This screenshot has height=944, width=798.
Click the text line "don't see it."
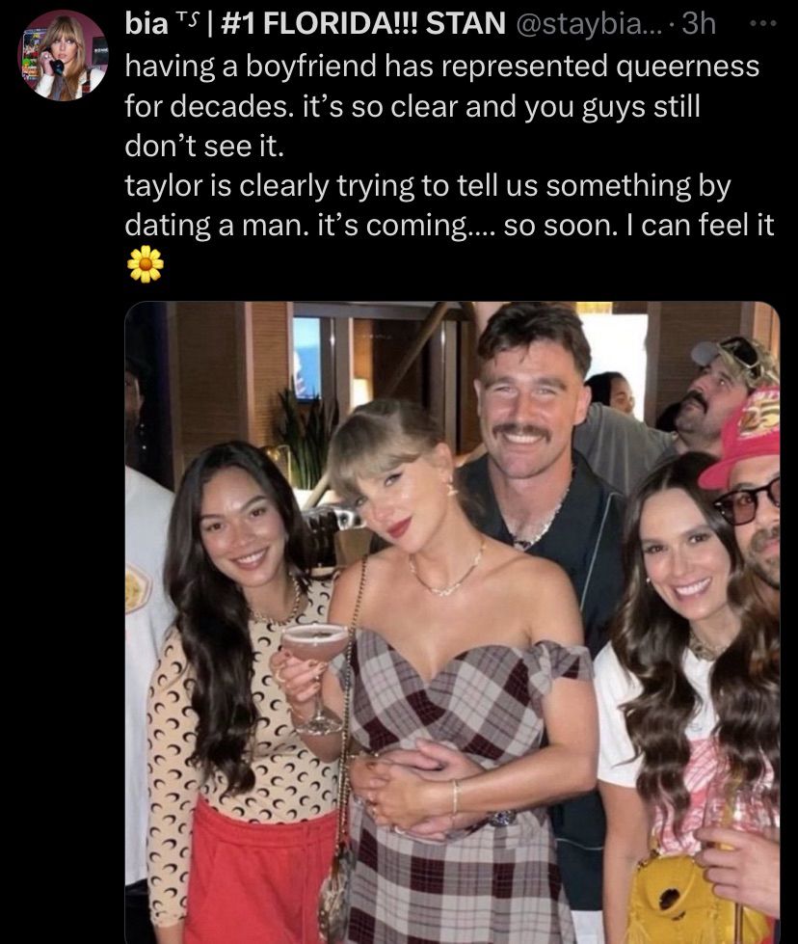pyautogui.click(x=203, y=145)
